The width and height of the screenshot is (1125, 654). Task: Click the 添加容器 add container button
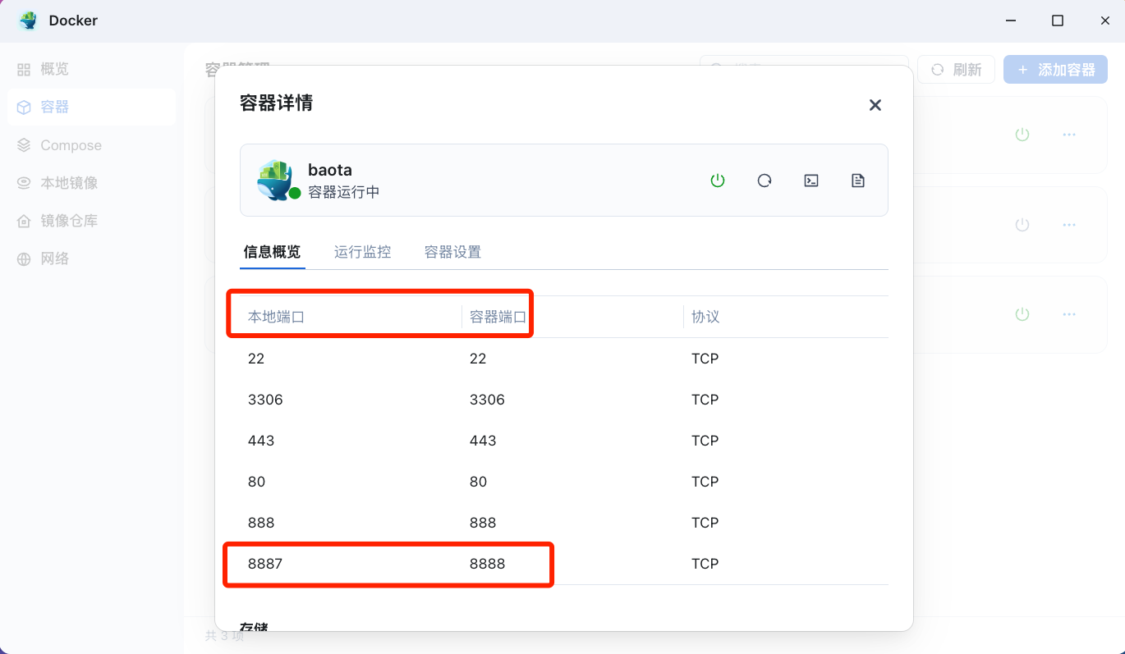click(1056, 70)
